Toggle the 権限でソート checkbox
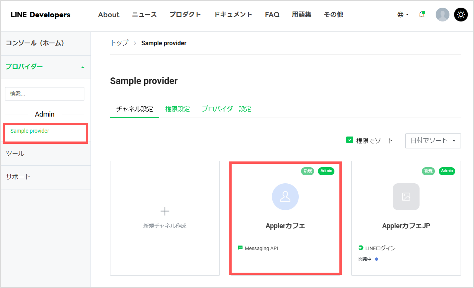Viewport: 474px width, 288px height. click(350, 140)
